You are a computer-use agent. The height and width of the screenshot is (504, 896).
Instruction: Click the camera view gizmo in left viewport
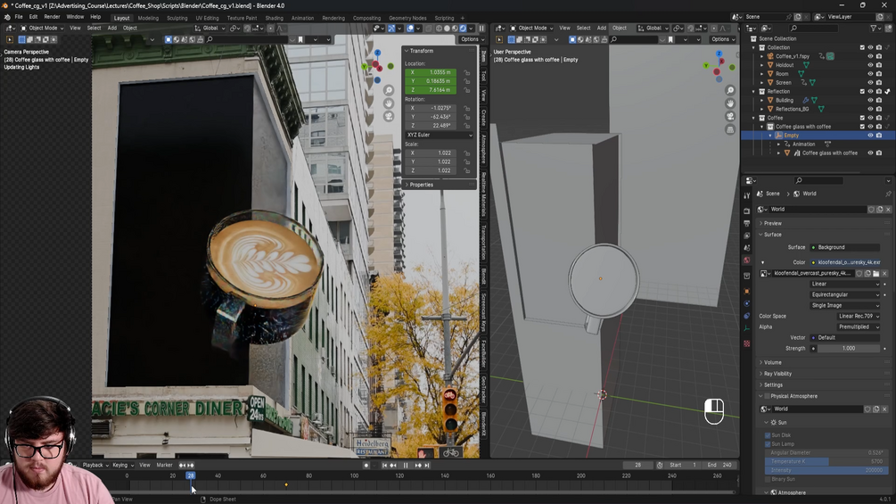pyautogui.click(x=389, y=117)
